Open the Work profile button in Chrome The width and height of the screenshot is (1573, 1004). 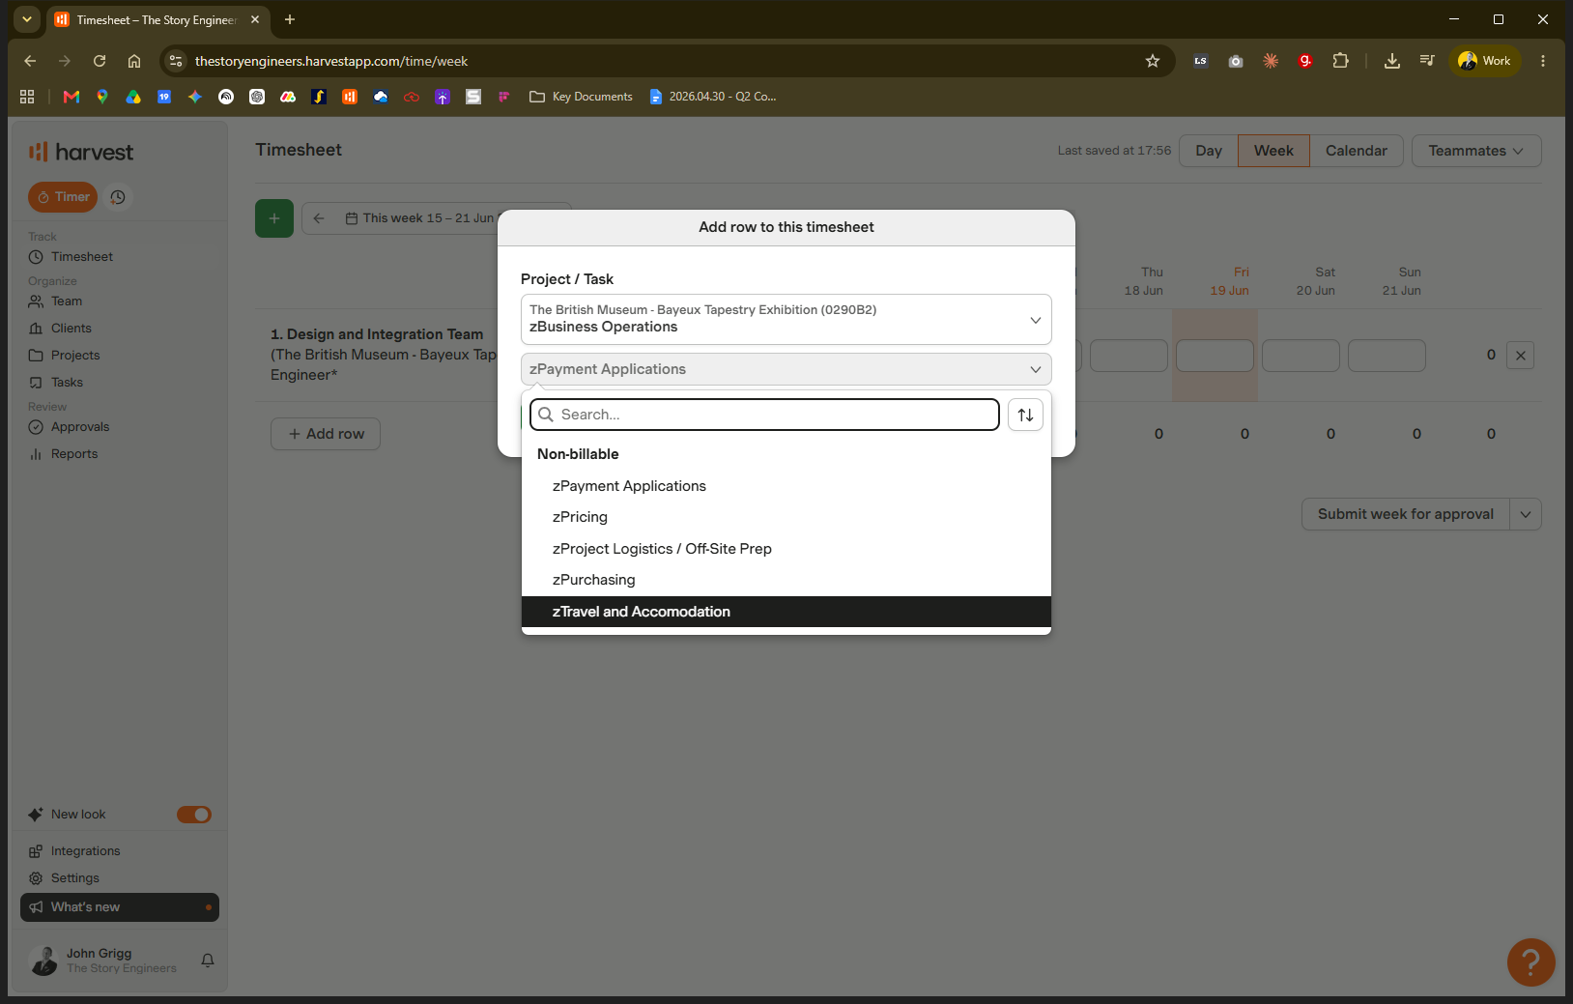point(1485,61)
